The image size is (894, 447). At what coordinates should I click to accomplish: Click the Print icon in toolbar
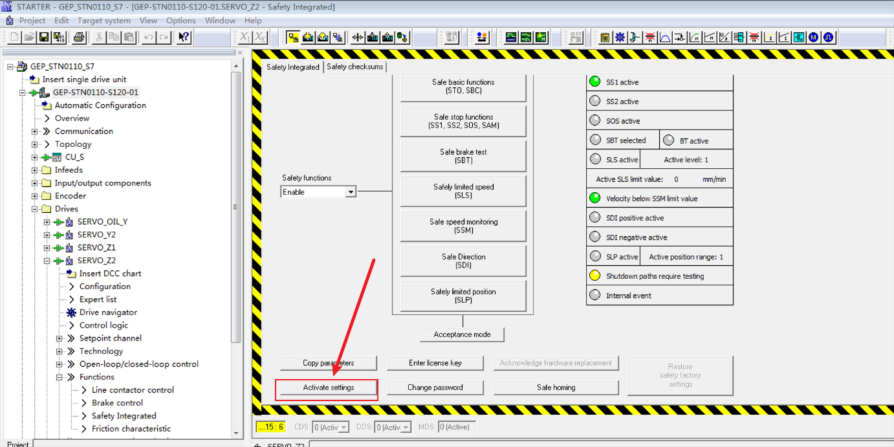point(78,38)
